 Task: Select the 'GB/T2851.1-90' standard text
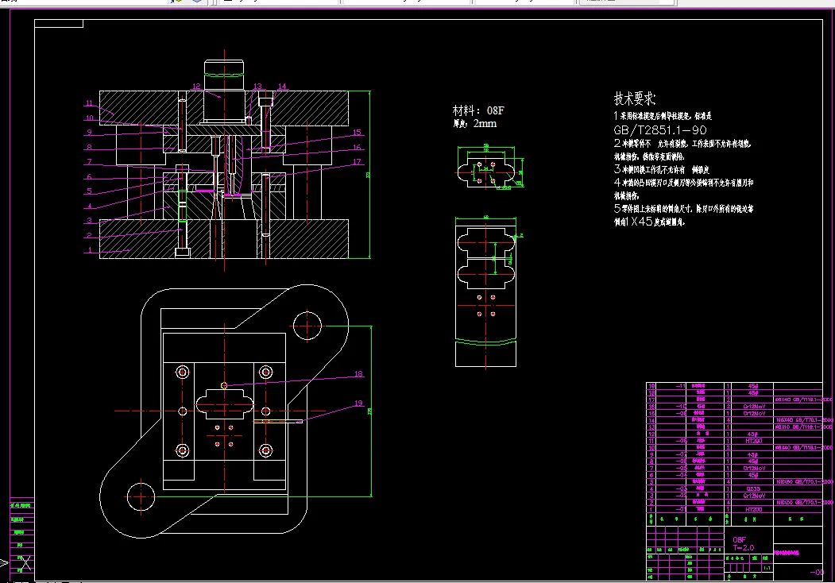pyautogui.click(x=659, y=130)
